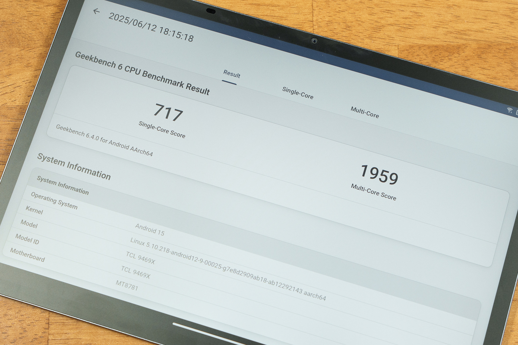Tap the Motherboard row label
This screenshot has width=518, height=345.
(x=27, y=254)
